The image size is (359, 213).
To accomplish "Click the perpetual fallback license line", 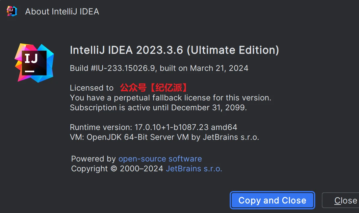I will [170, 98].
